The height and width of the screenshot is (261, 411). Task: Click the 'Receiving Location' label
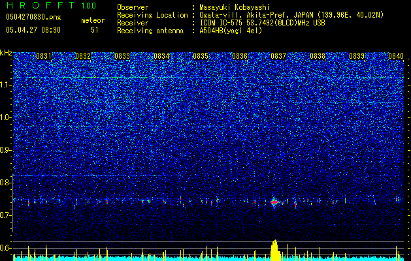[x=152, y=15]
